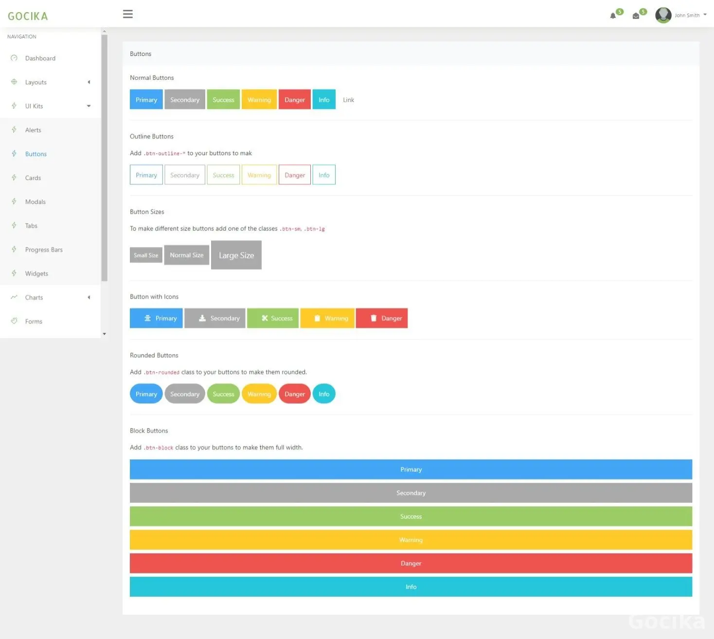Click the Dashboard gauge icon in sidebar
The image size is (714, 639).
[x=14, y=58]
